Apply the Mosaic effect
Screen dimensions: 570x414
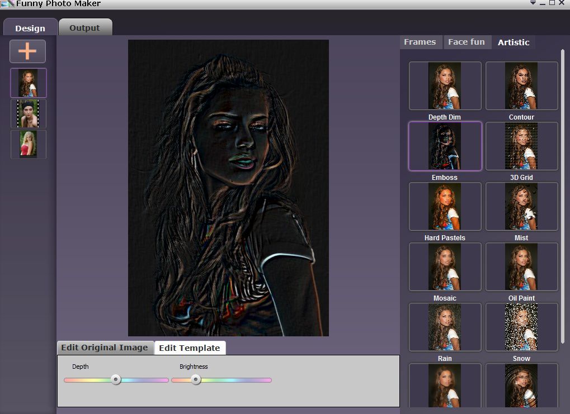pos(445,267)
